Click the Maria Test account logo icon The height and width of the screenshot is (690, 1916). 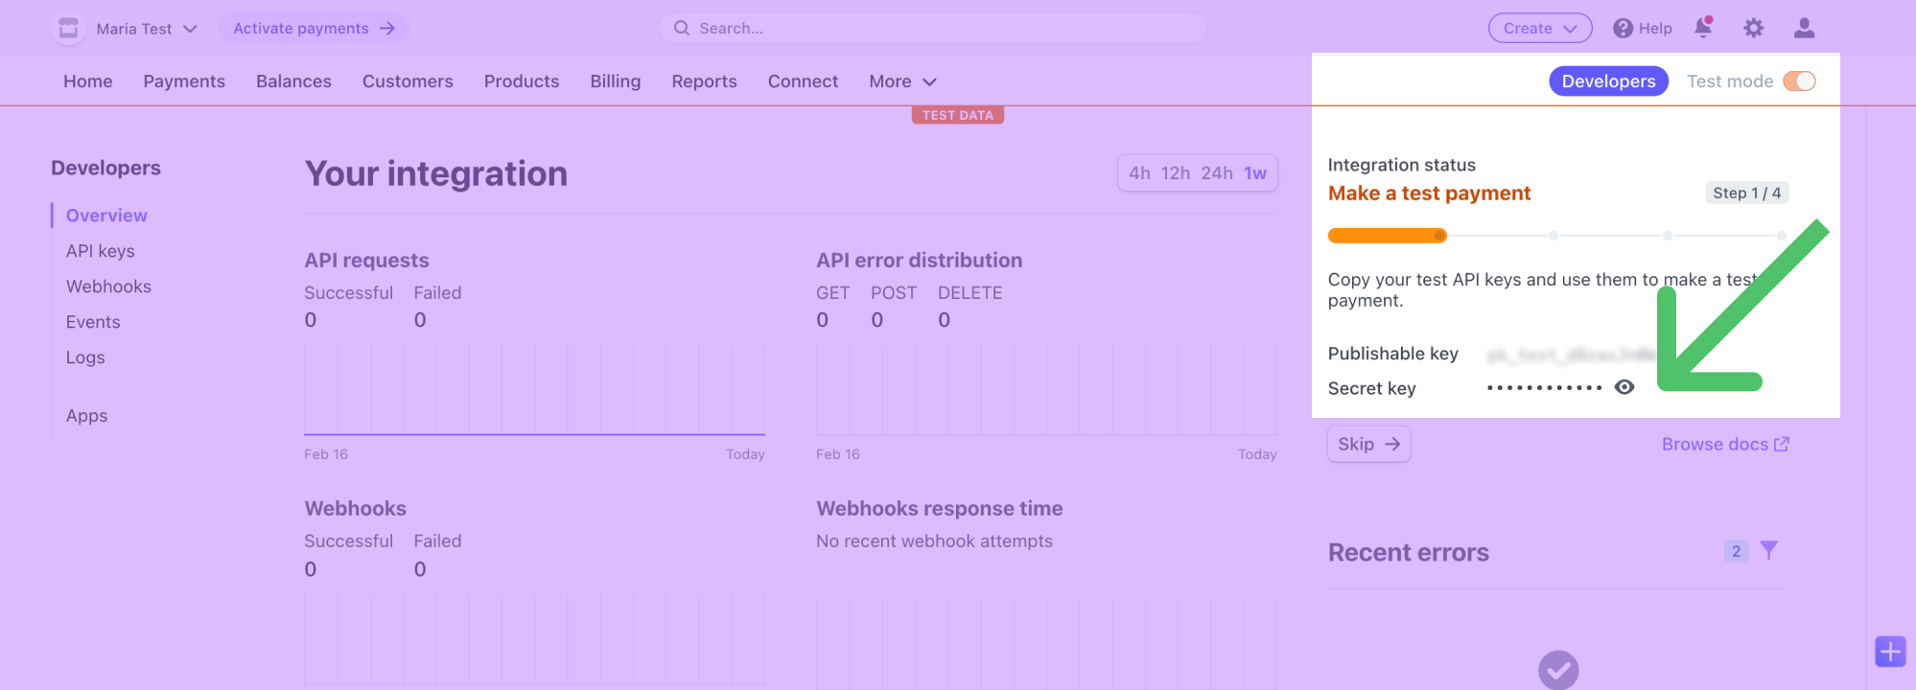[68, 29]
